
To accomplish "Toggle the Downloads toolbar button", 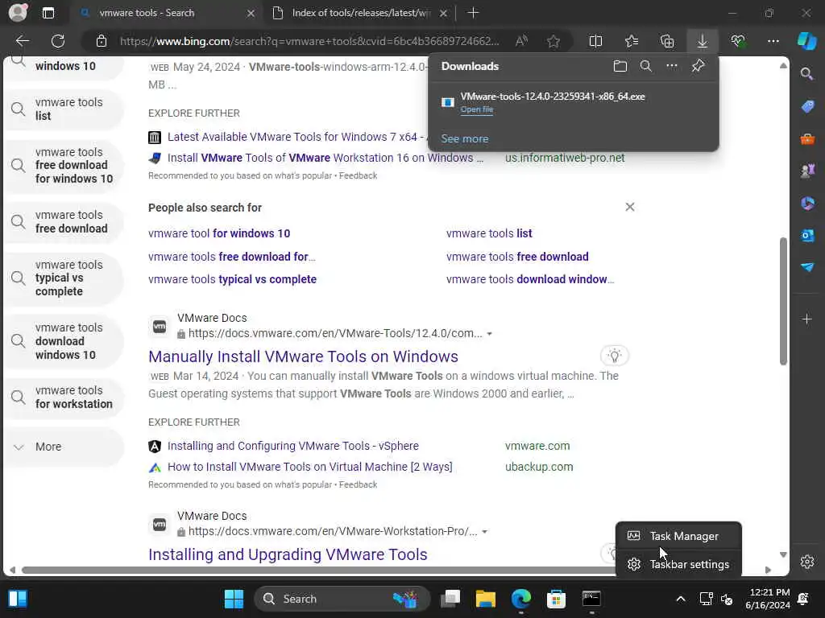I will click(703, 41).
